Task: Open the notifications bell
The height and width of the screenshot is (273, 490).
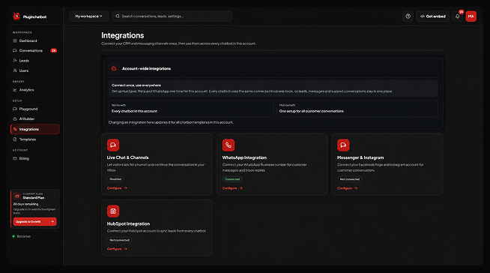Action: pyautogui.click(x=458, y=16)
